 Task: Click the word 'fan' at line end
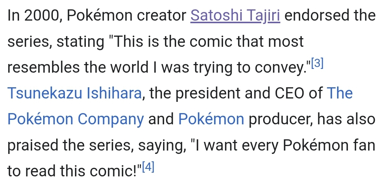364,145
